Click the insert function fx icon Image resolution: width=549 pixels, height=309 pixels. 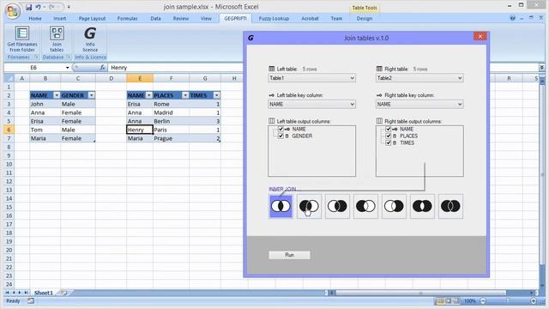(x=102, y=67)
